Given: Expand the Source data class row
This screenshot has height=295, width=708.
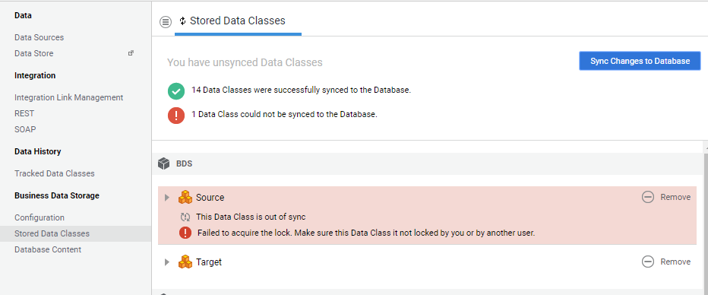Looking at the screenshot, I should (166, 198).
